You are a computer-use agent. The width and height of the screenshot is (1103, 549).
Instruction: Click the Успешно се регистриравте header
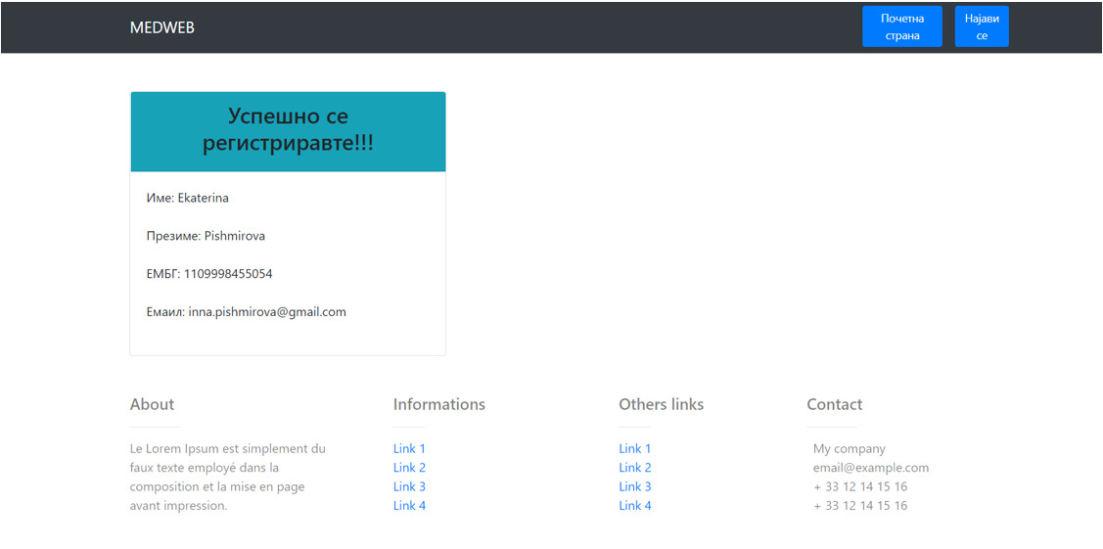pos(288,130)
